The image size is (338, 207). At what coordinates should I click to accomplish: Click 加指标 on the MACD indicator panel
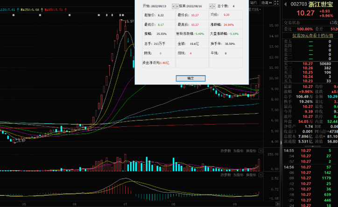point(238,175)
